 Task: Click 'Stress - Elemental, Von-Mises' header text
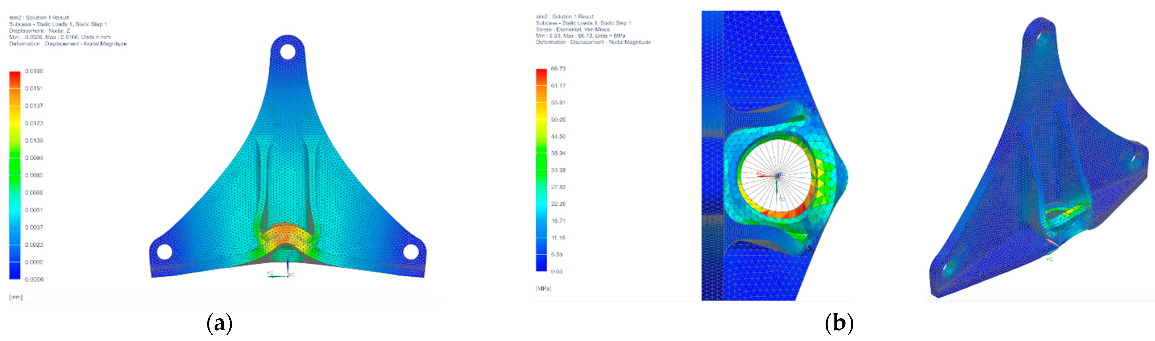573,29
